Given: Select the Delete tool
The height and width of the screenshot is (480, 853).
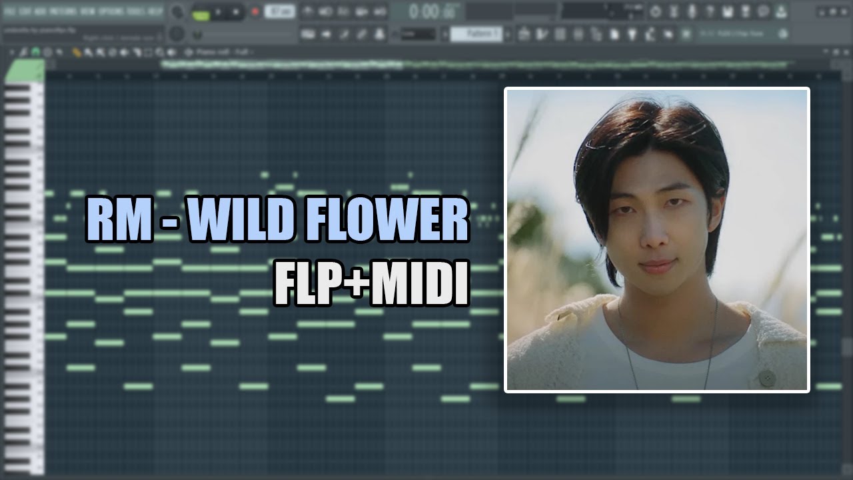Looking at the screenshot, I should coord(112,52).
